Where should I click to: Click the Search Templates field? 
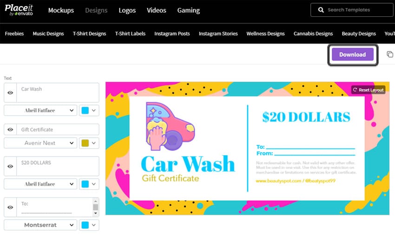(352, 10)
